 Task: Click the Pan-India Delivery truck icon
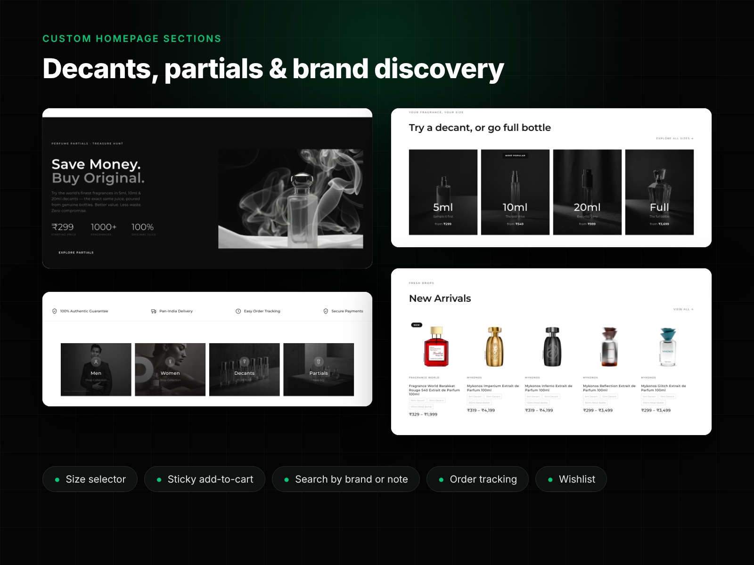(154, 311)
